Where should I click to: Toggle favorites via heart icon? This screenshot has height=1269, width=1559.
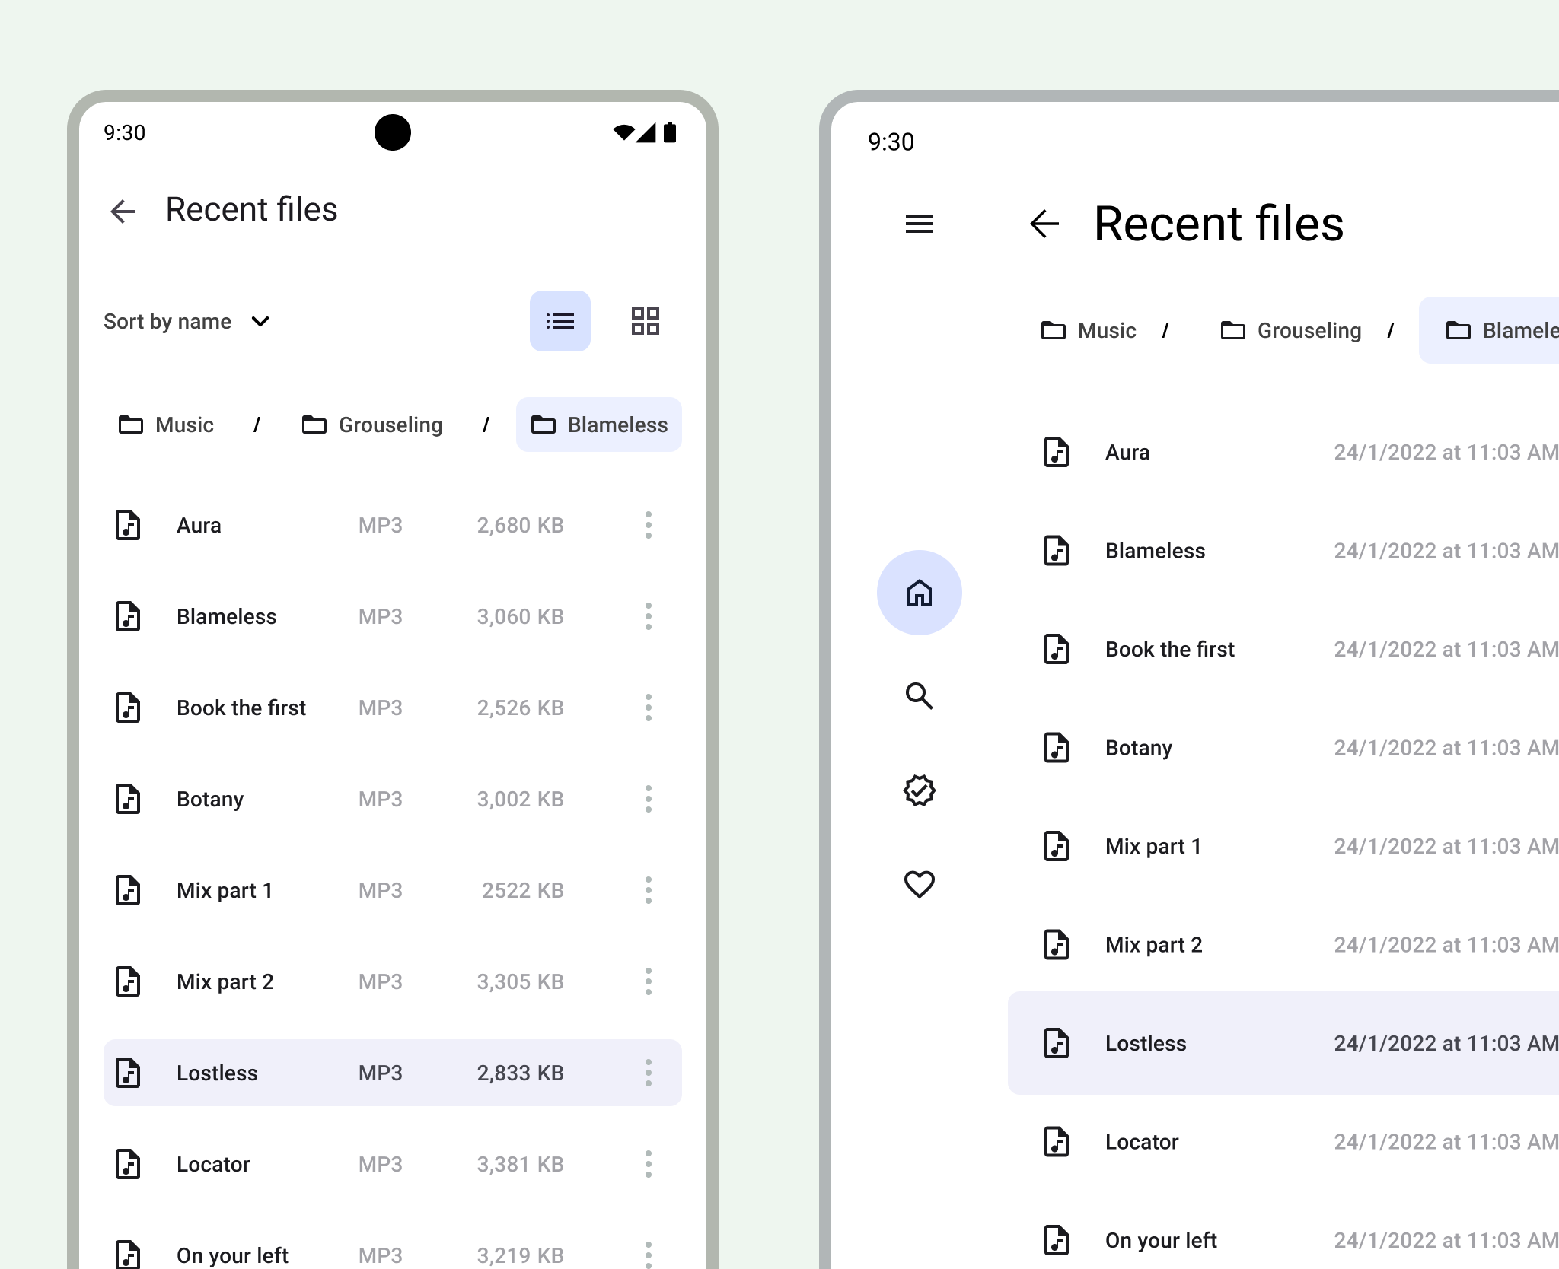tap(920, 885)
